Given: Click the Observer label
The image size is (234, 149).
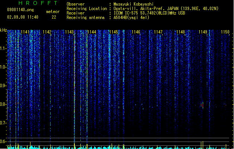Looking at the screenshot, I should pyautogui.click(x=76, y=4).
